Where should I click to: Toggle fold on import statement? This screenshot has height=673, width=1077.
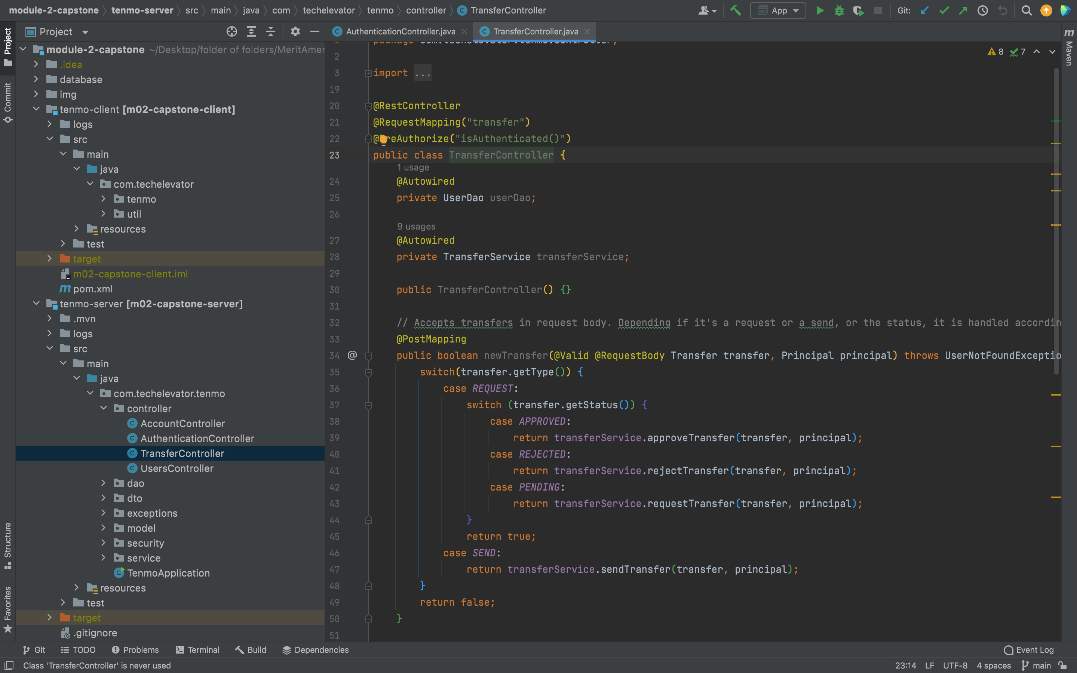pos(368,73)
